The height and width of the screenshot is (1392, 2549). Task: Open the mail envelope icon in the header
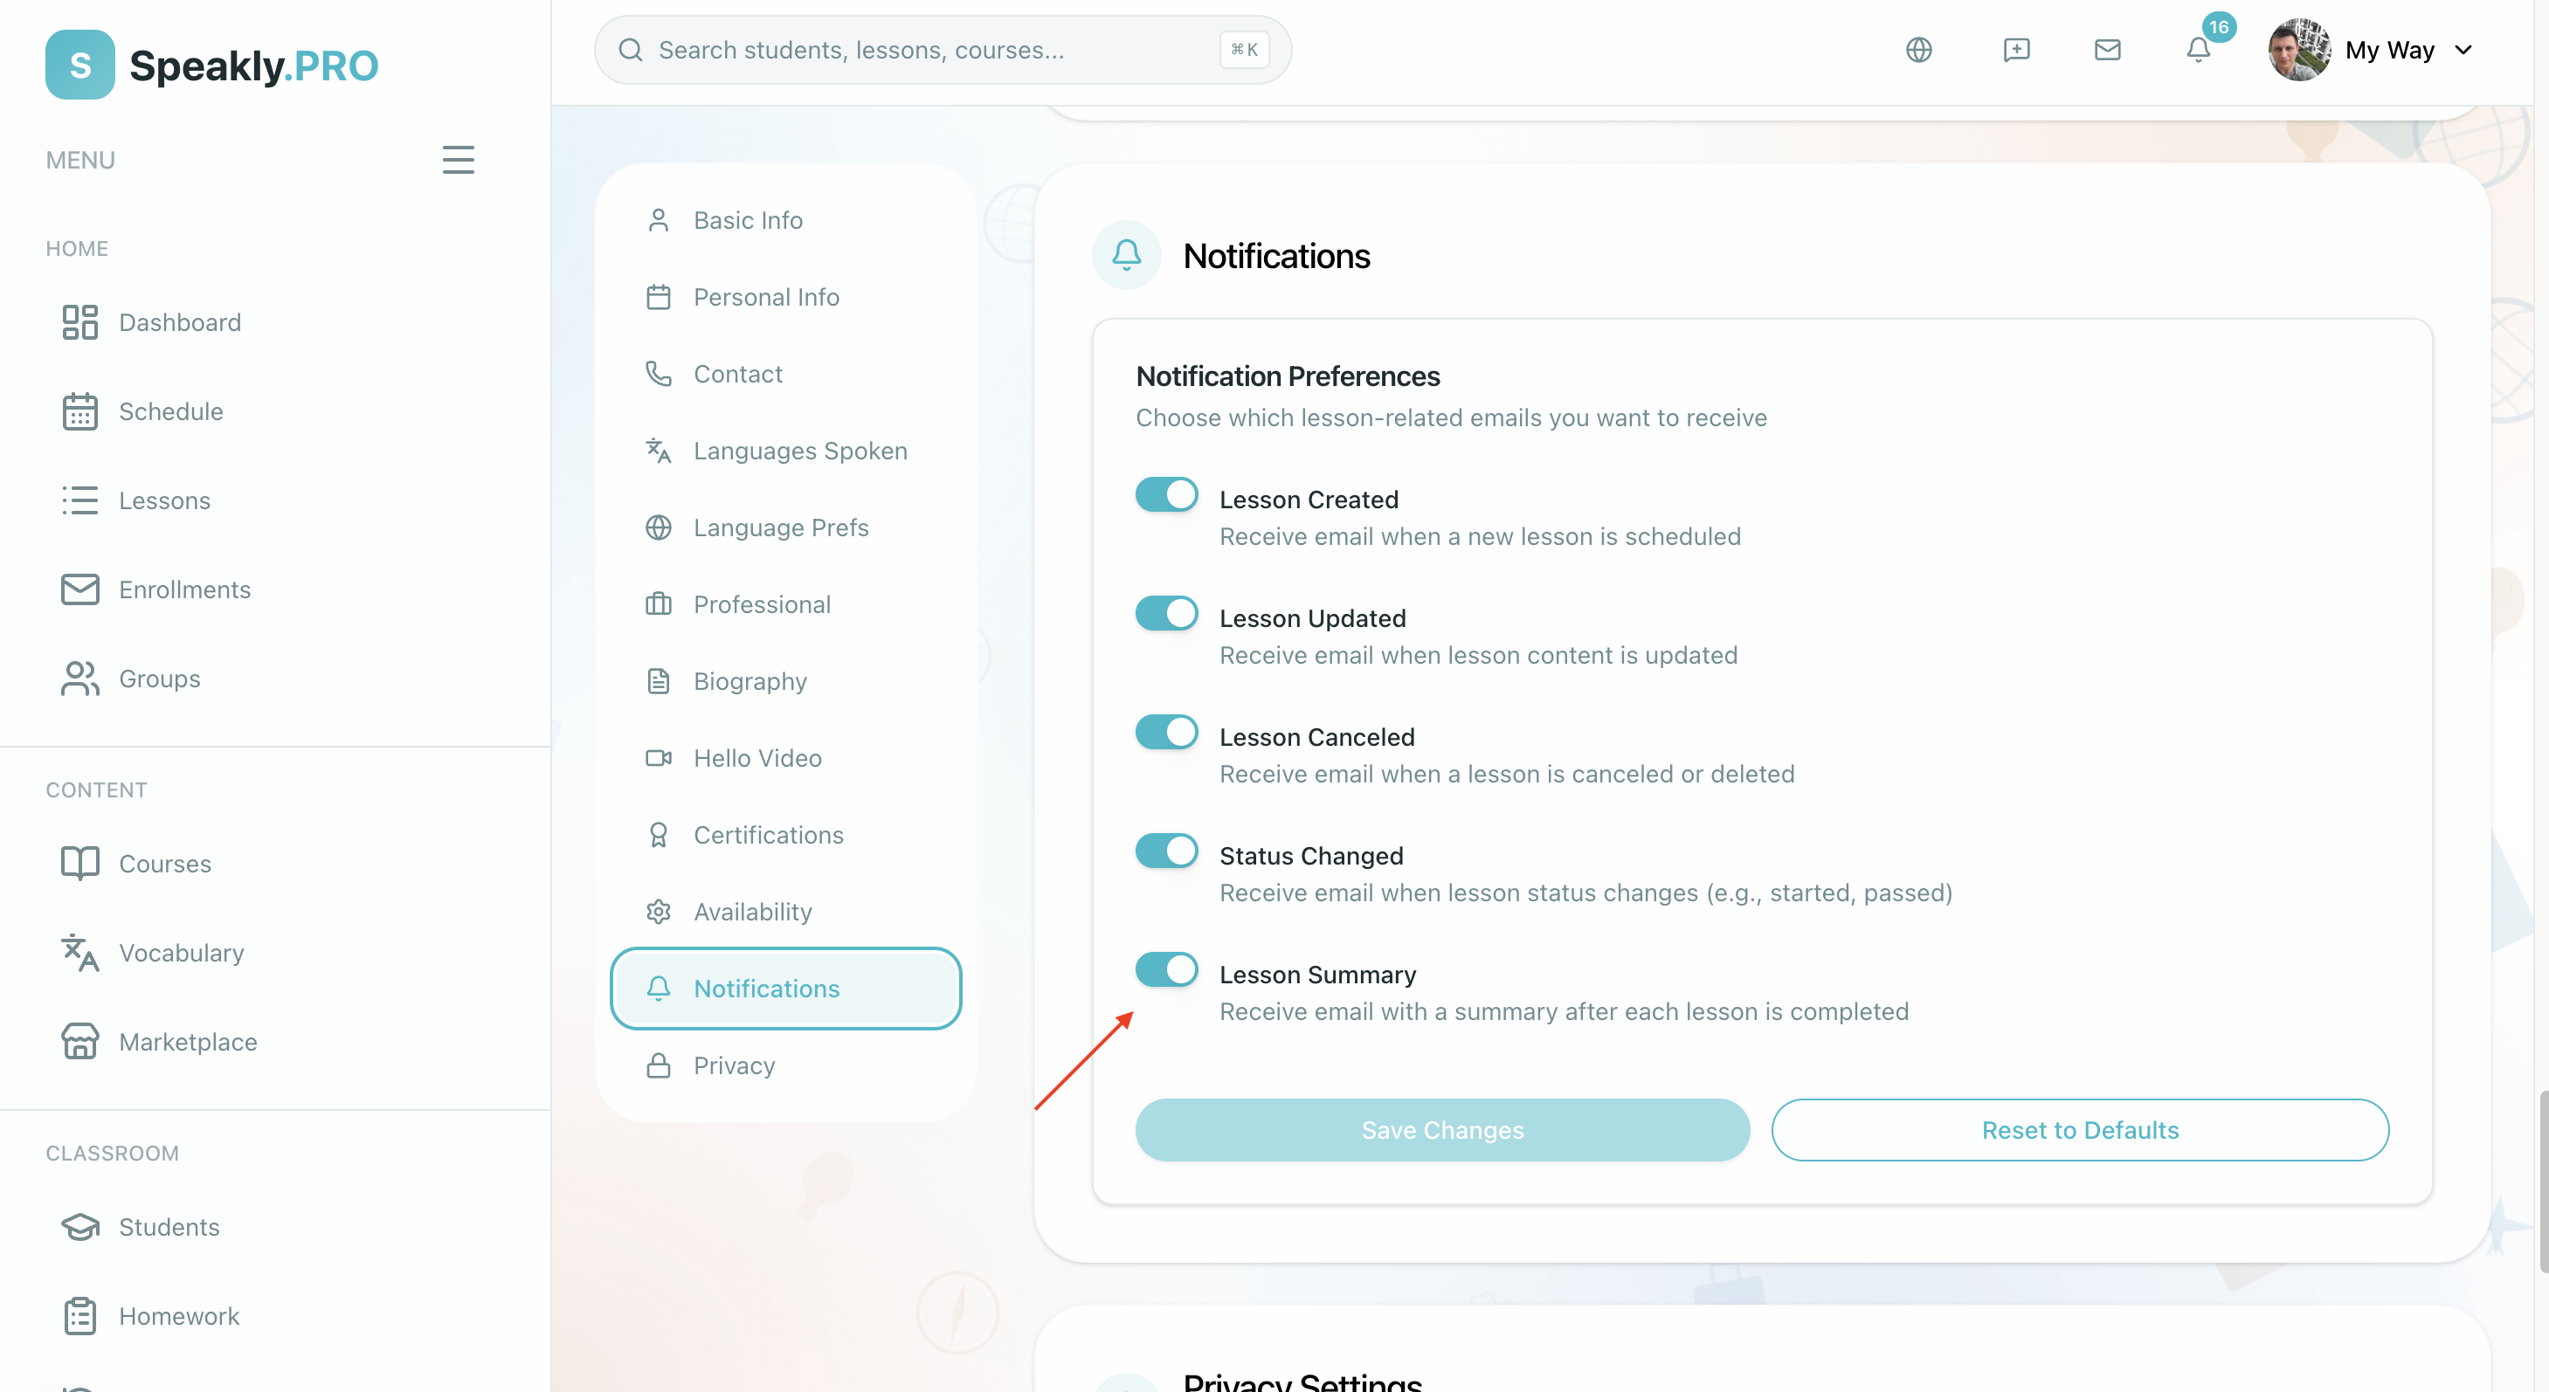click(2108, 50)
